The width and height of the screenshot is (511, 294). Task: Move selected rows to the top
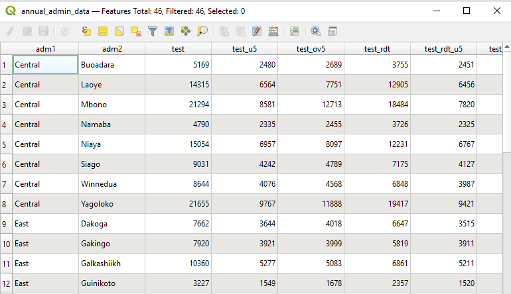[x=169, y=31]
